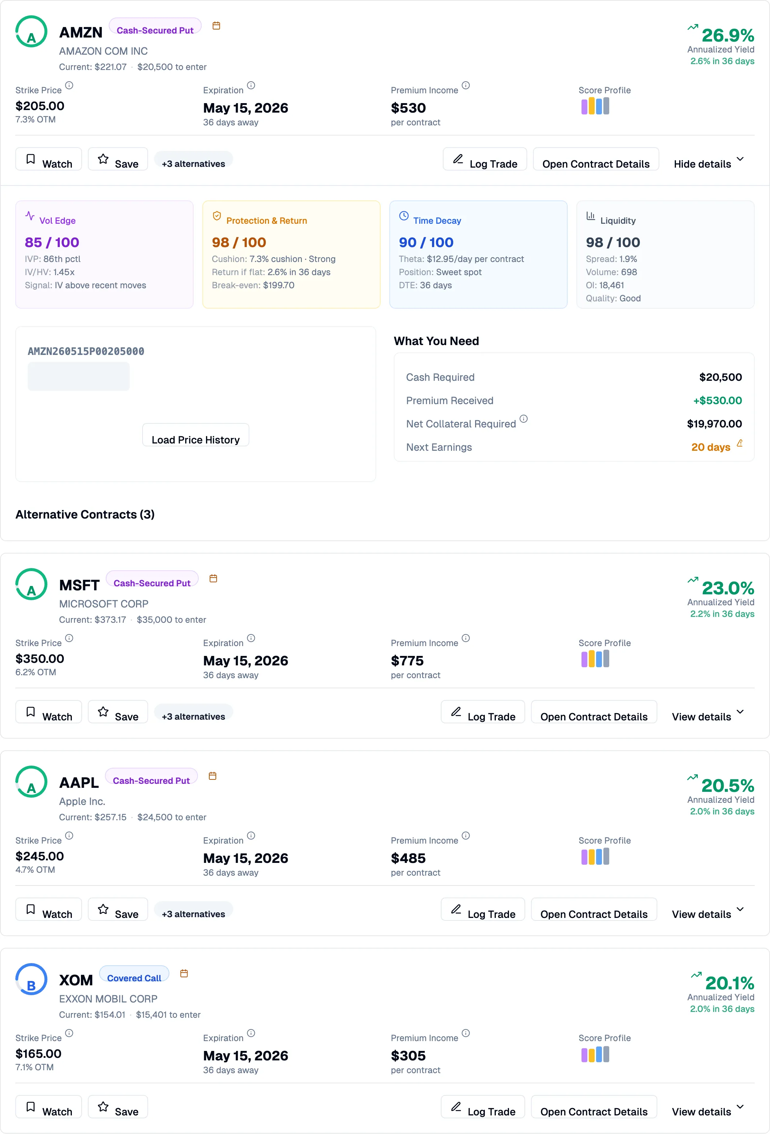Click the calendar icon beside AMZN Cash-Secured Put
Image resolution: width=770 pixels, height=1134 pixels.
[216, 26]
